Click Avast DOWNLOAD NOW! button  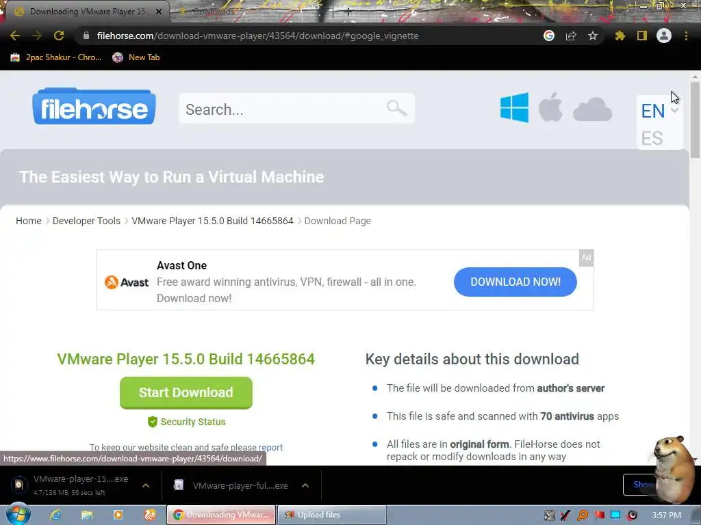coord(515,282)
